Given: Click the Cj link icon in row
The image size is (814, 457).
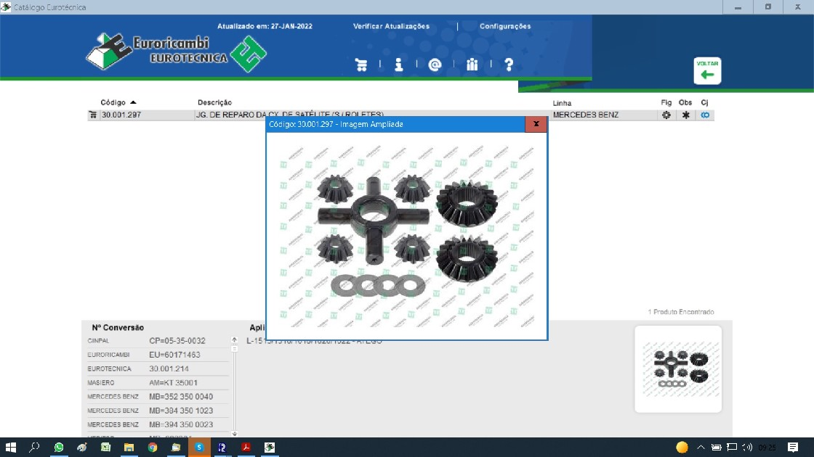Looking at the screenshot, I should 704,115.
